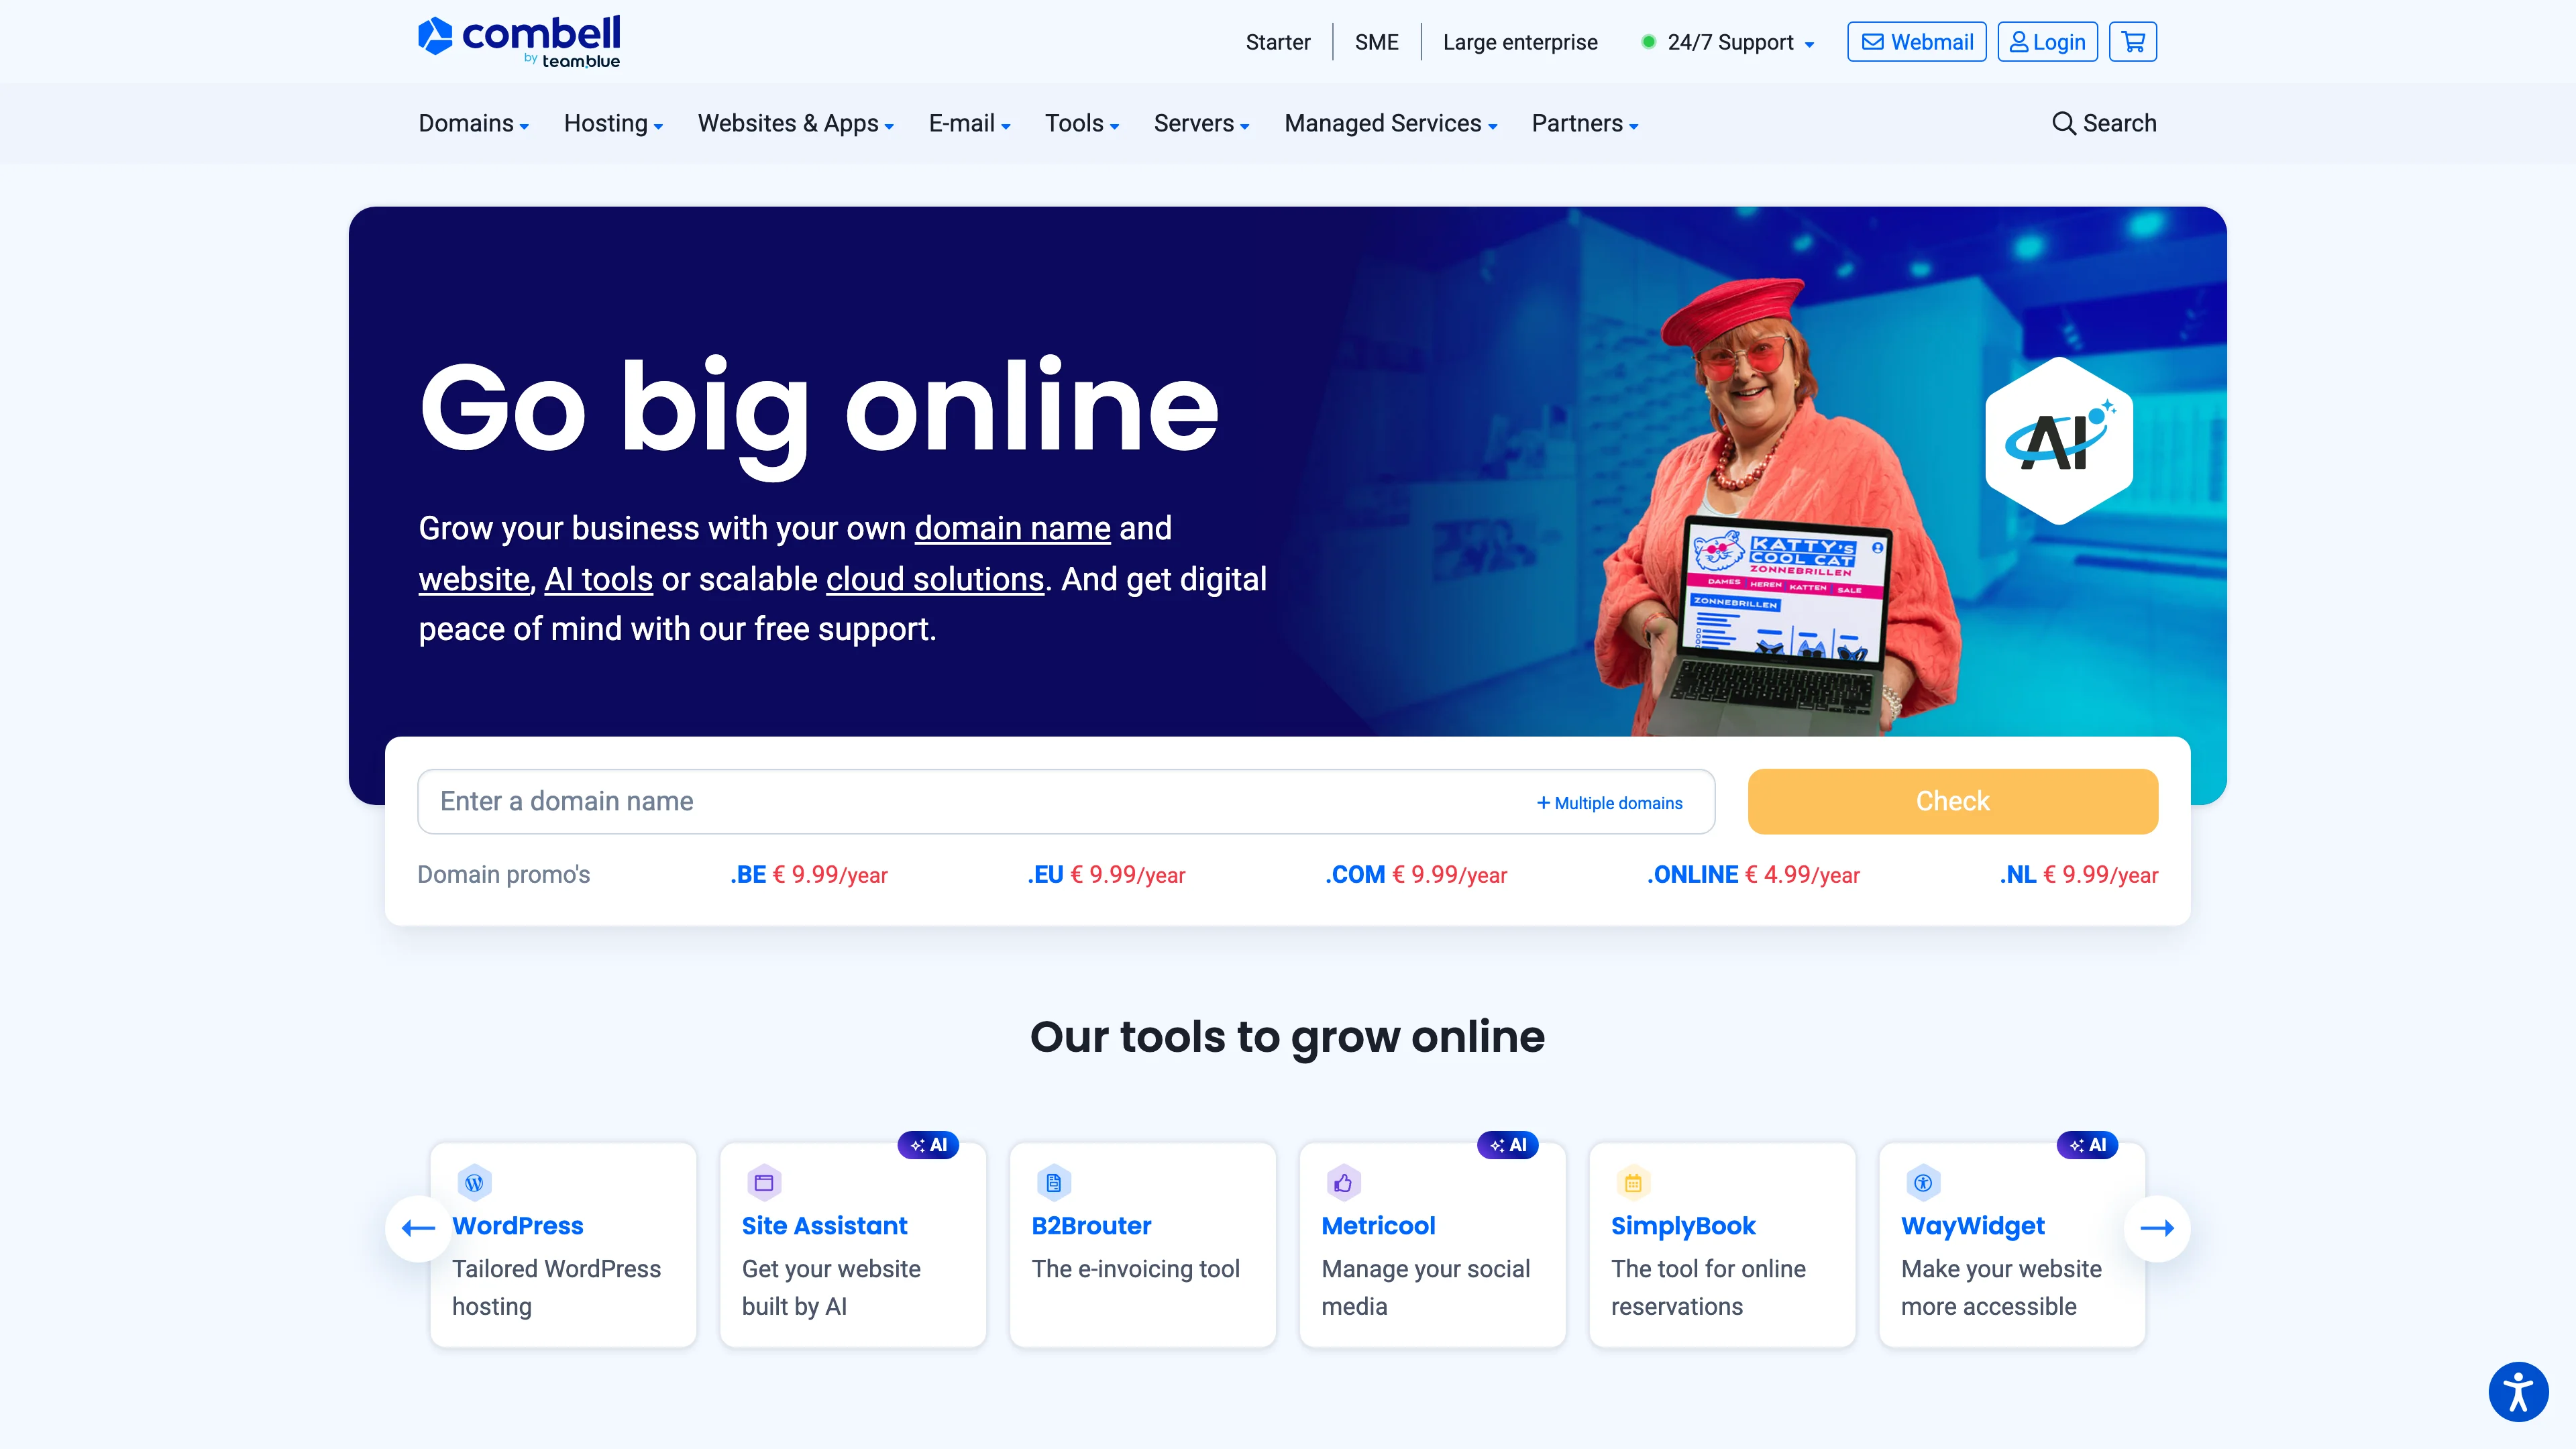Expand the Partners menu
2576x1449 pixels.
point(1585,123)
